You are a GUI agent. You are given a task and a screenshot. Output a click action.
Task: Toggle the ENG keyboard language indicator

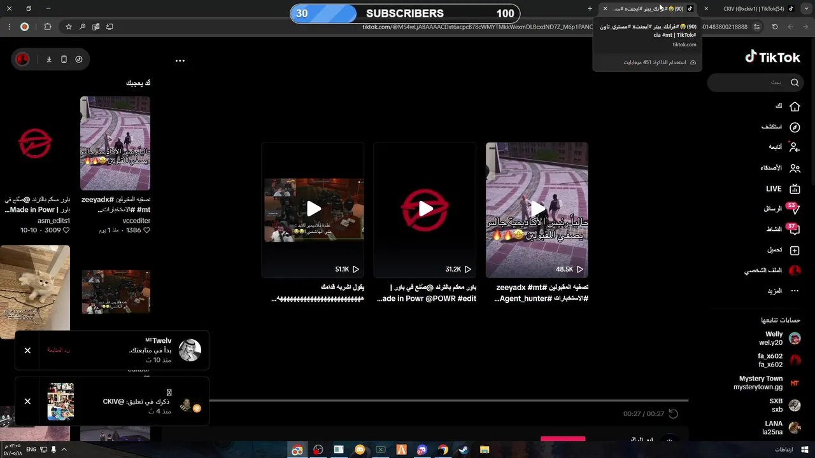coord(31,450)
